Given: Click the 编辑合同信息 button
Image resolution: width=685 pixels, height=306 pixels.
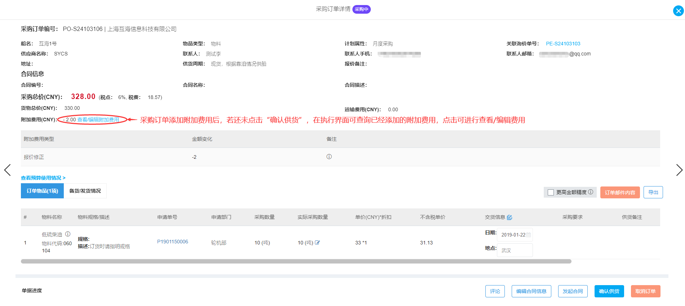Looking at the screenshot, I should pyautogui.click(x=531, y=291).
